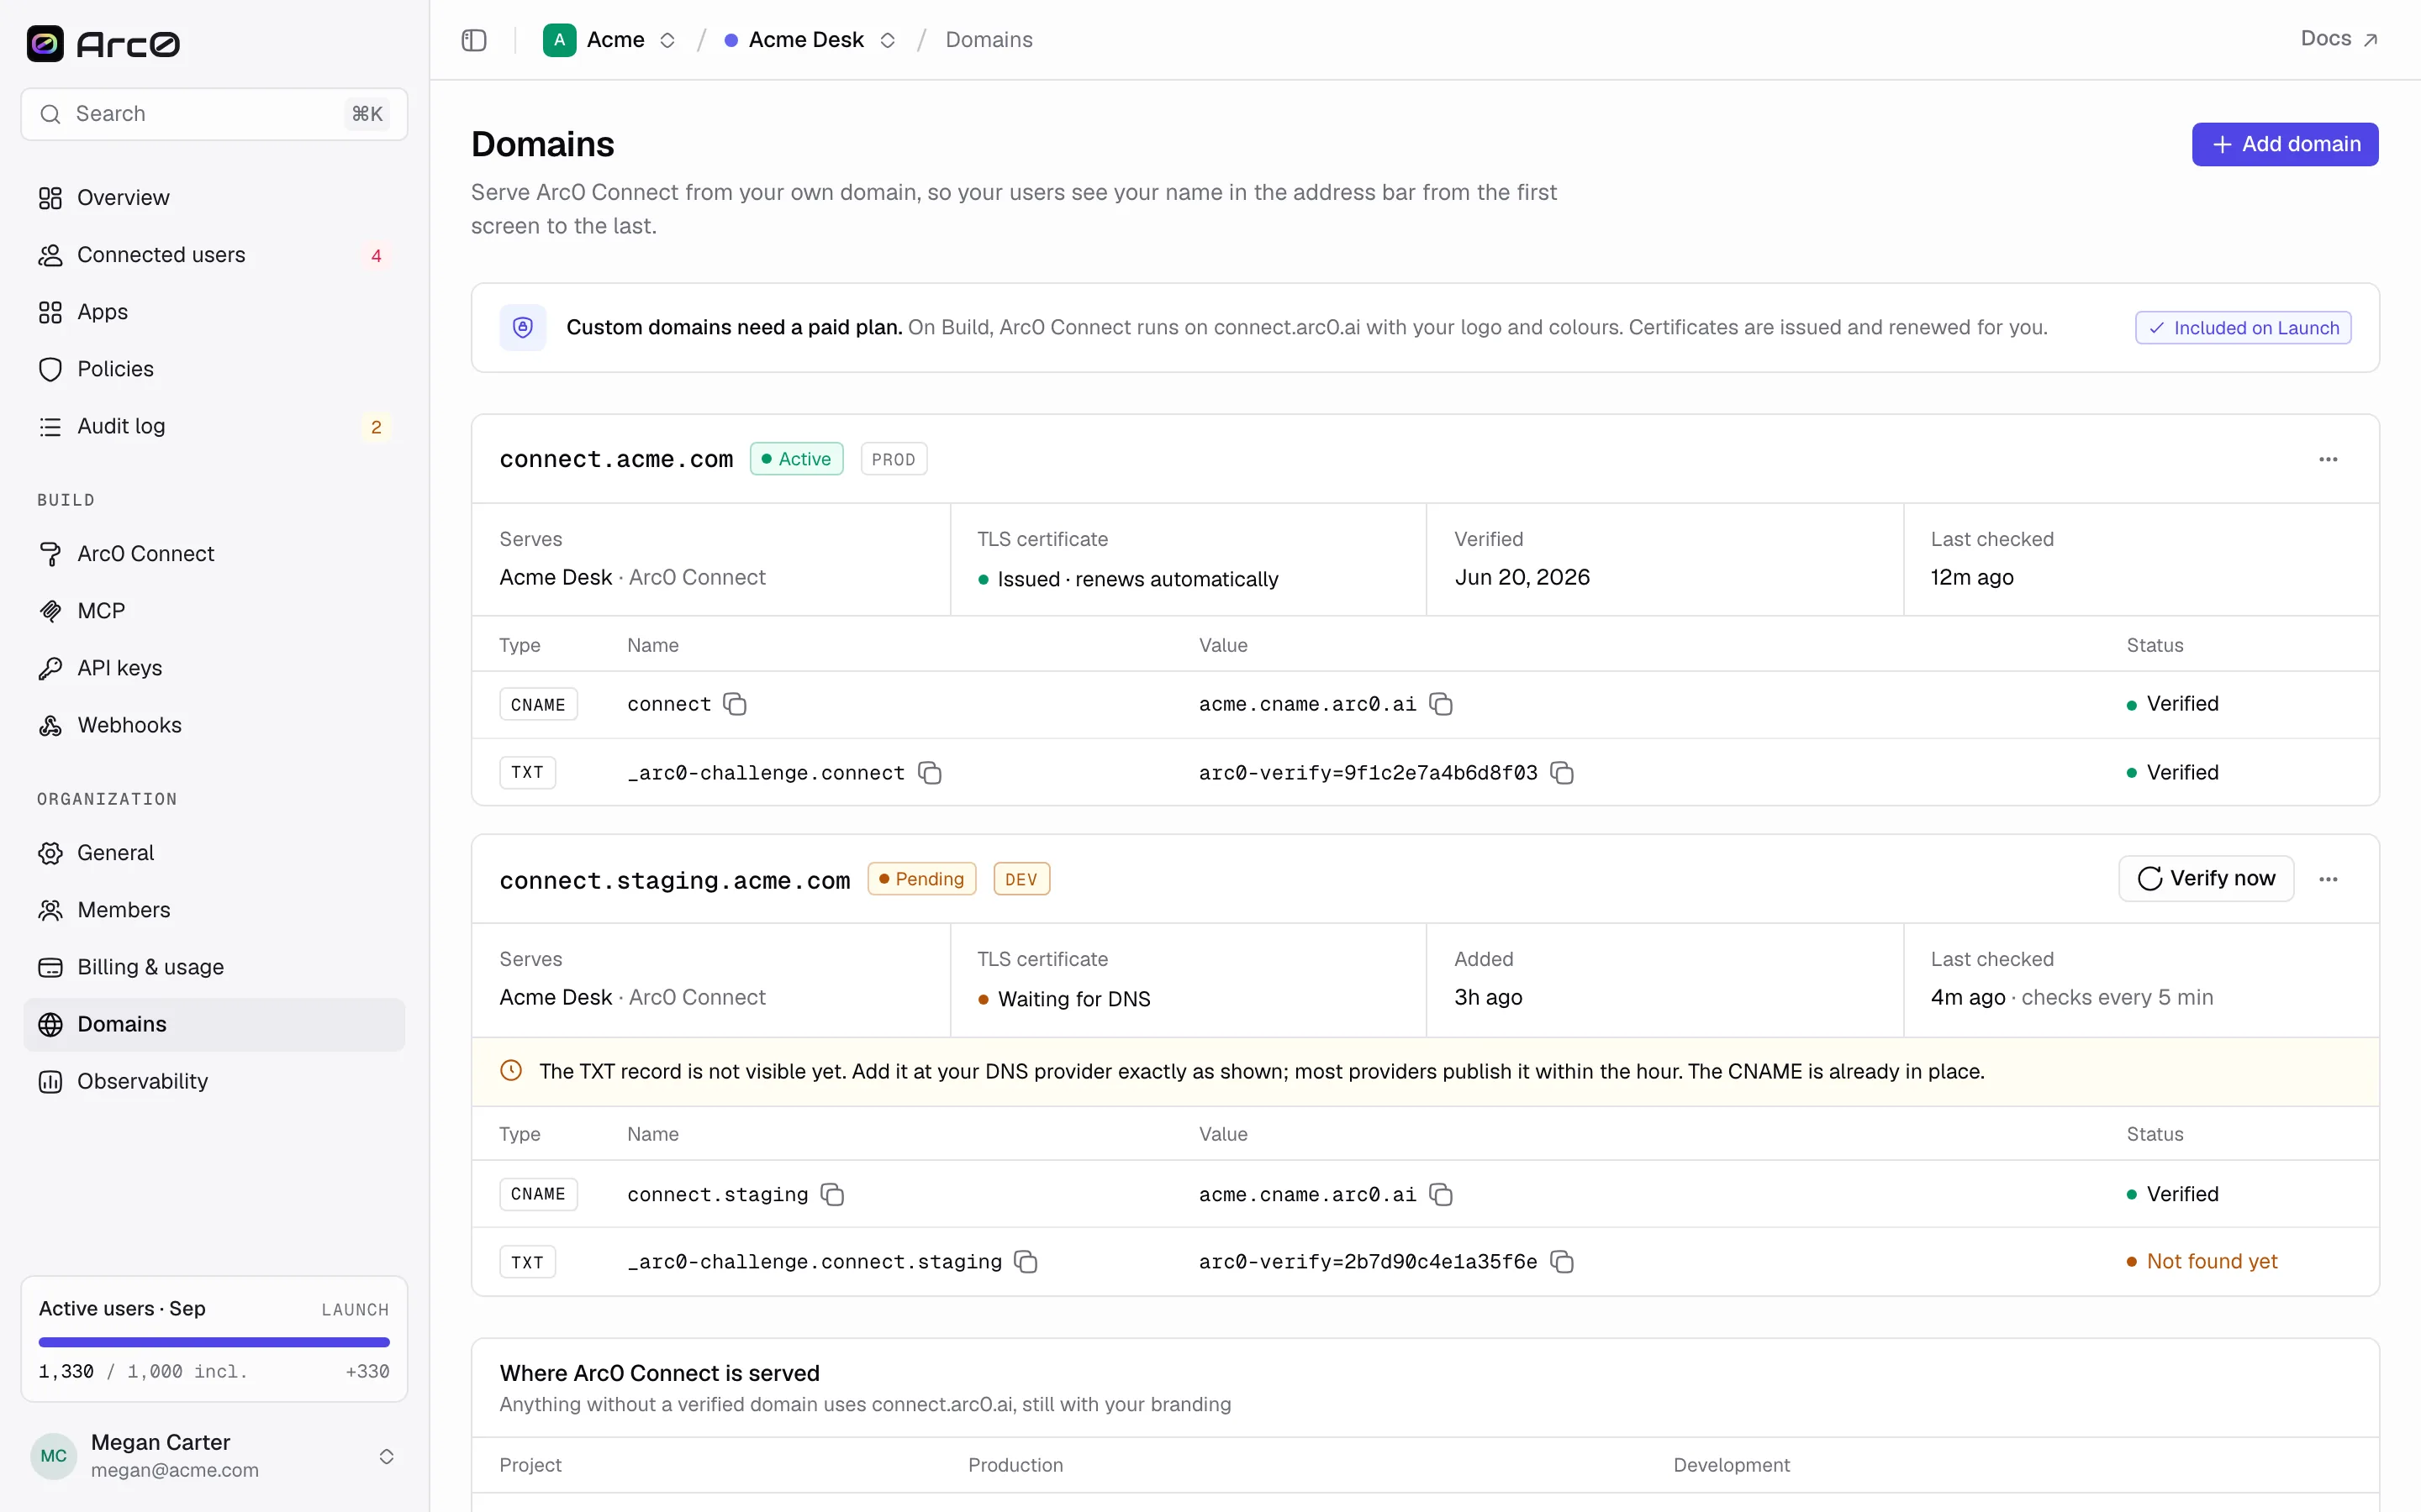The height and width of the screenshot is (1512, 2421).
Task: Click the Policies shield icon
Action: click(x=50, y=369)
